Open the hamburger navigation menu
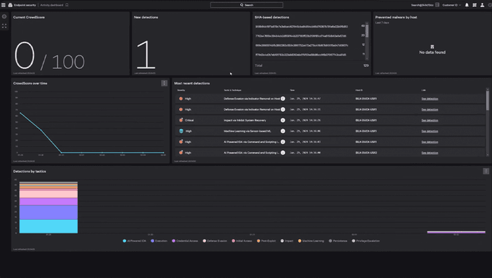This screenshot has height=278, width=492. (3, 5)
